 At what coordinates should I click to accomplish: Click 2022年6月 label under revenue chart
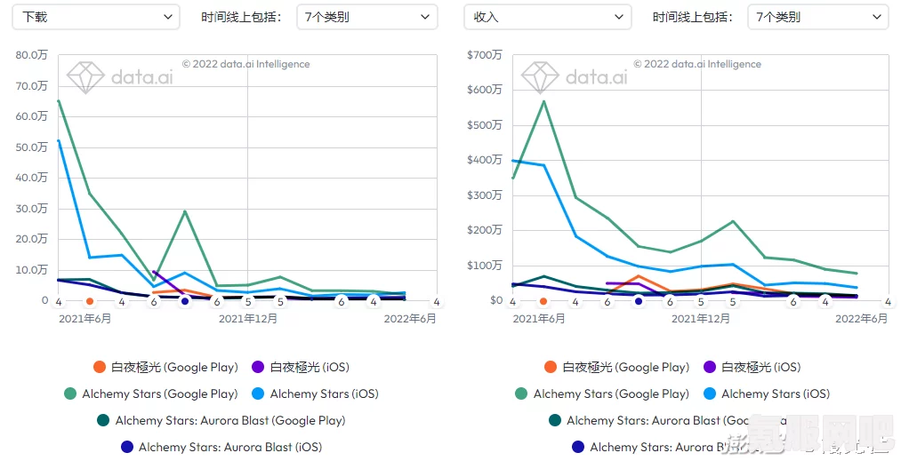[861, 319]
